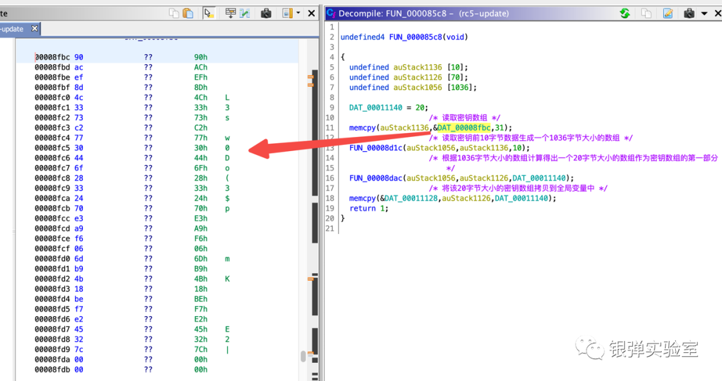Click FUN_000085c8 in function signature

click(416, 37)
